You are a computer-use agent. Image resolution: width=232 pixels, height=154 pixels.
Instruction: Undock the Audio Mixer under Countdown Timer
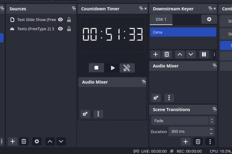click(144, 82)
